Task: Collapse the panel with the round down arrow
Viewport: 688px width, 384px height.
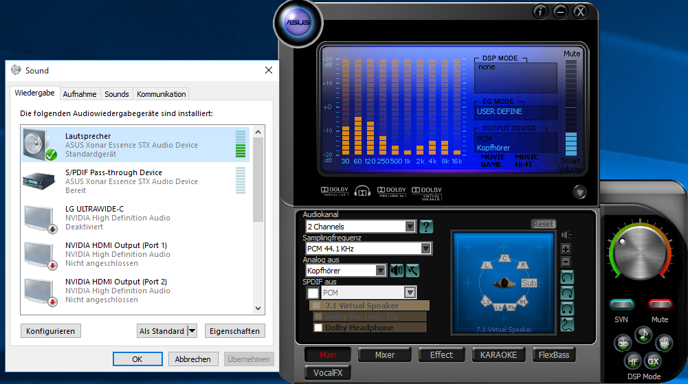Action: (579, 192)
